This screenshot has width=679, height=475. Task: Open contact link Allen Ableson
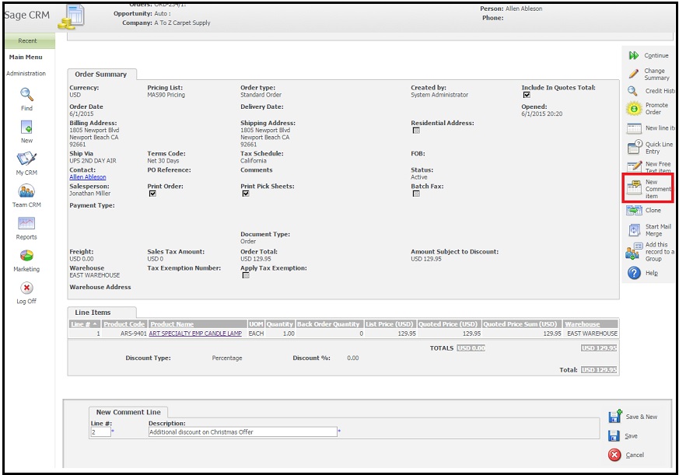coord(88,177)
